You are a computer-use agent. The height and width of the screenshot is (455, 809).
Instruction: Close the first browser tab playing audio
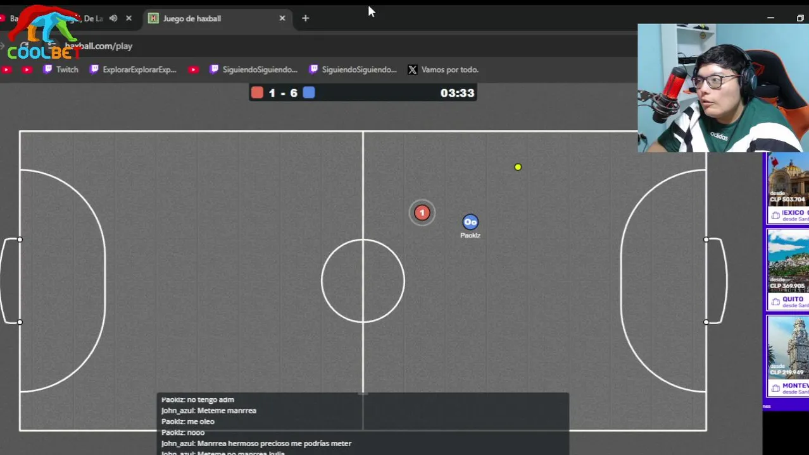(129, 18)
